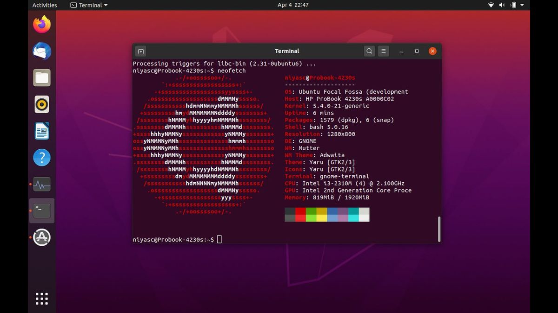Show Applications grid
The height and width of the screenshot is (313, 558).
point(42,299)
